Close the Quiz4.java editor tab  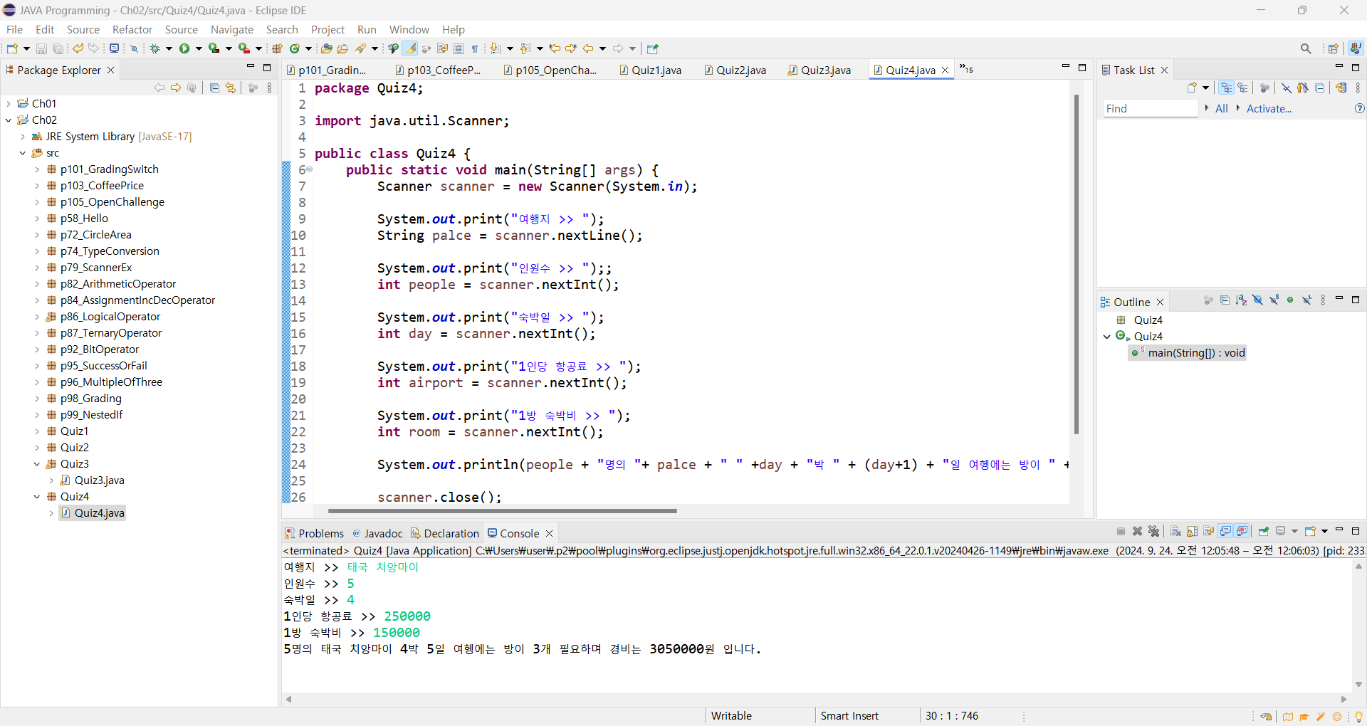tap(946, 70)
